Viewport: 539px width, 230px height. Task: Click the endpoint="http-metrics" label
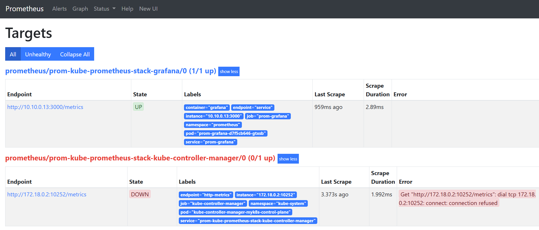[206, 195]
